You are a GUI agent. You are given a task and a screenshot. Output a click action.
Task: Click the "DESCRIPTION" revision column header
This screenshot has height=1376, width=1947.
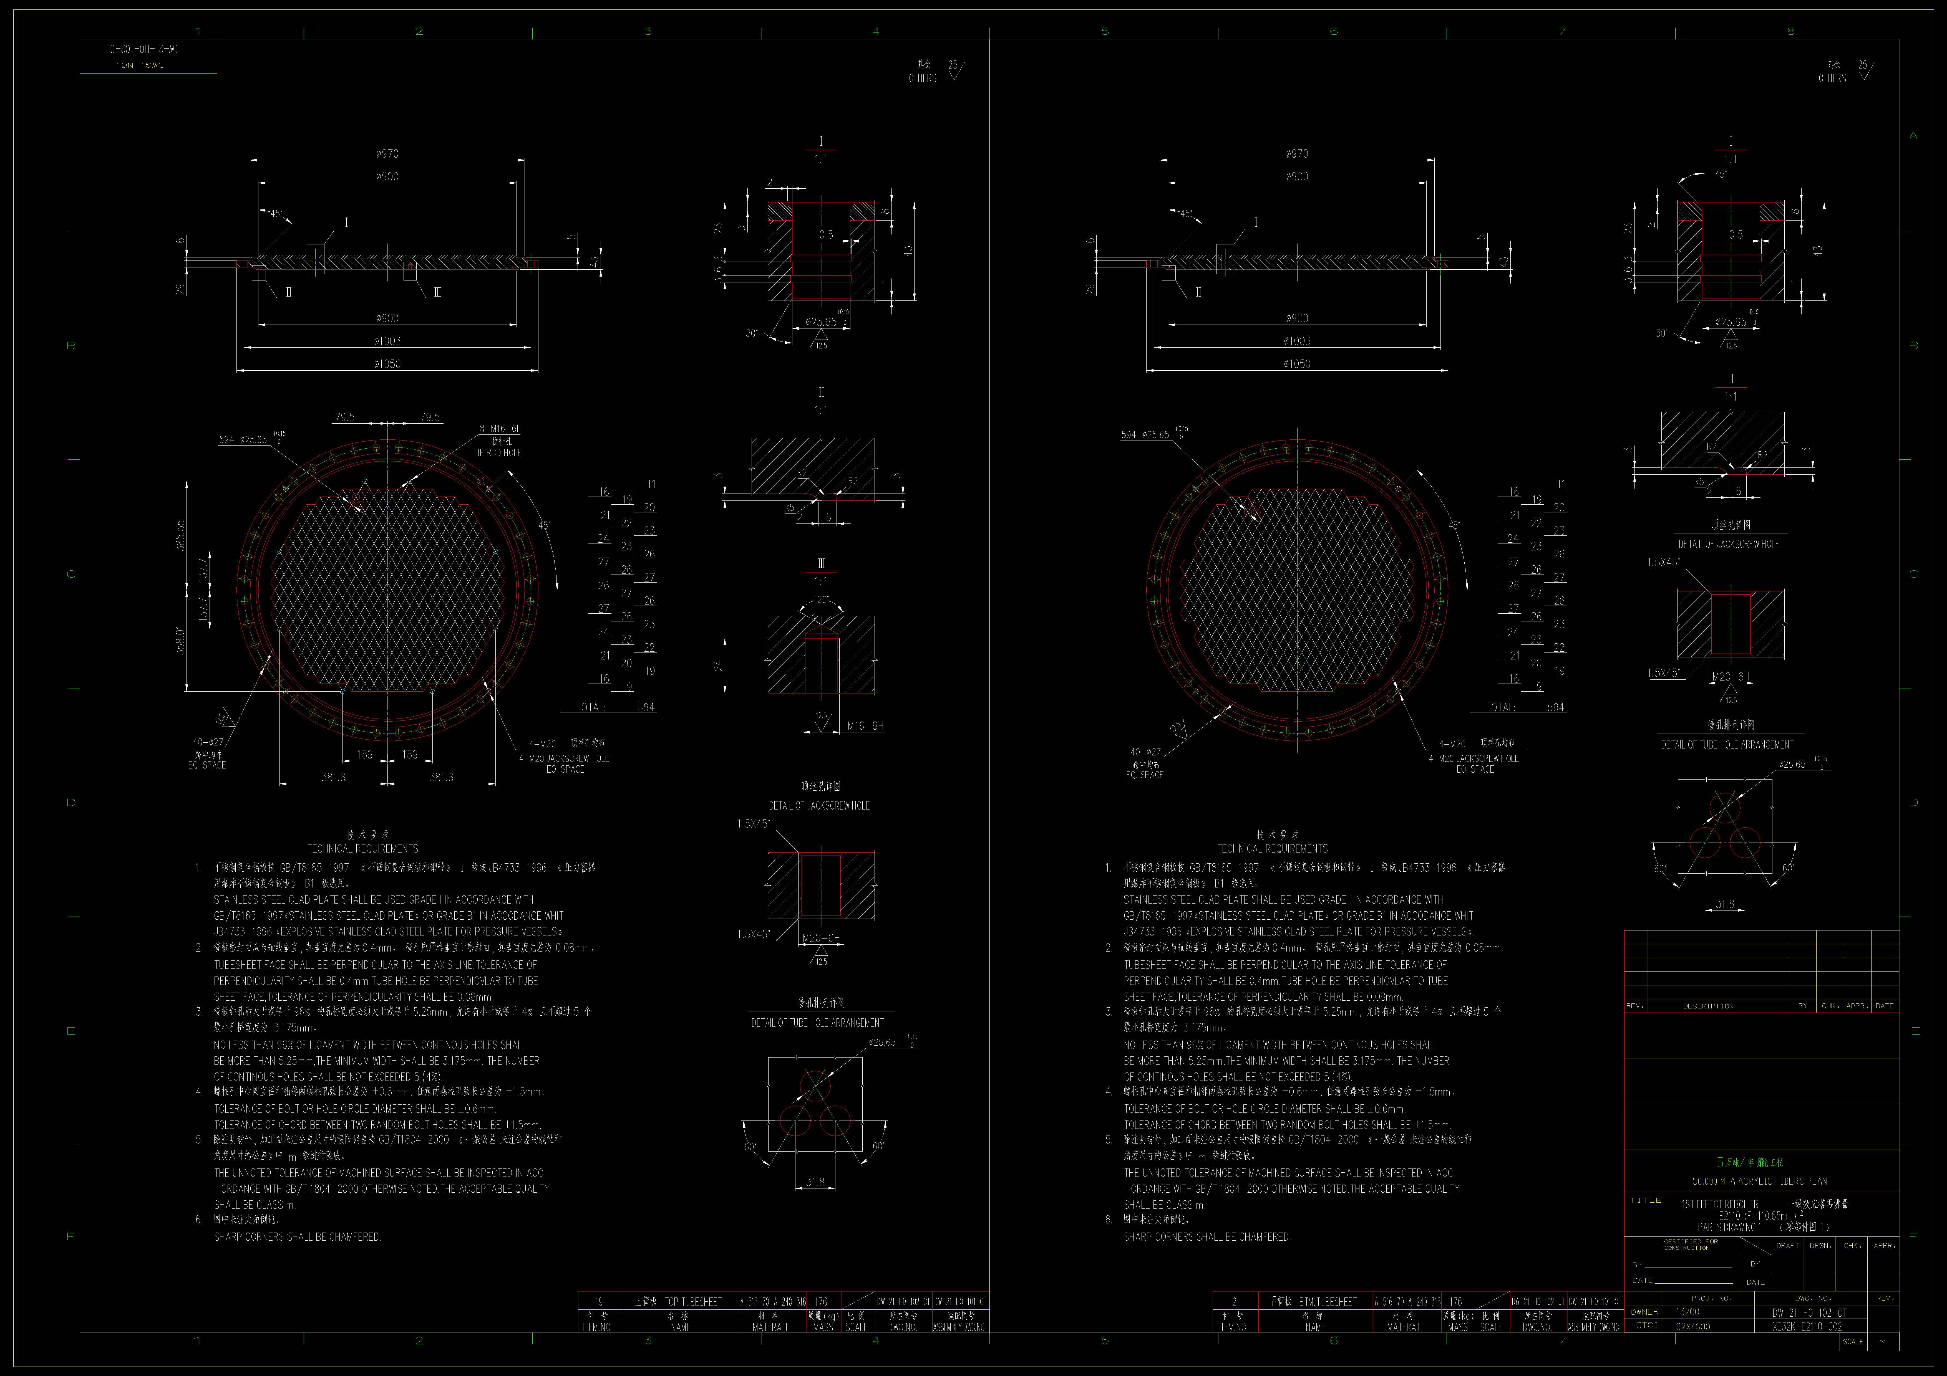1708,1006
